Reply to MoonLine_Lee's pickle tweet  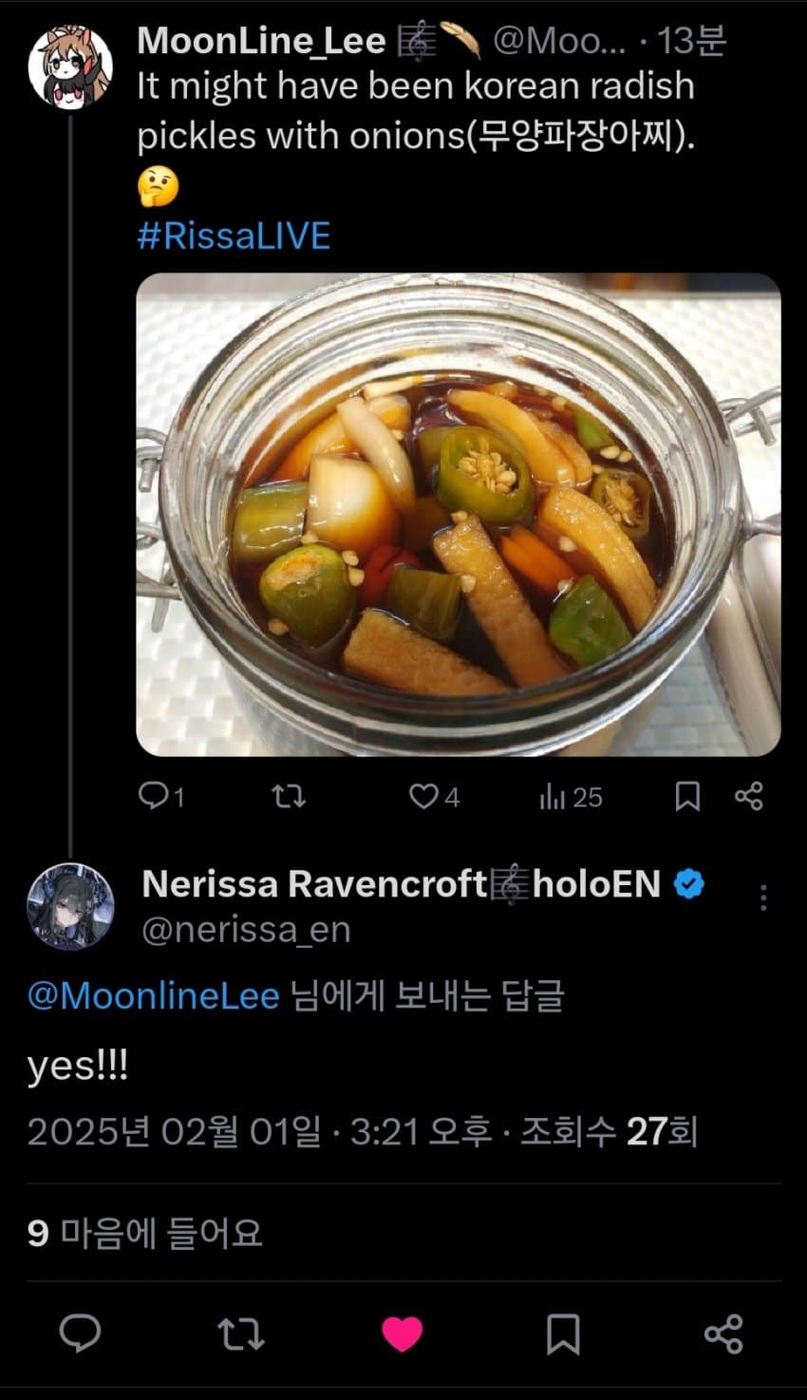[155, 796]
